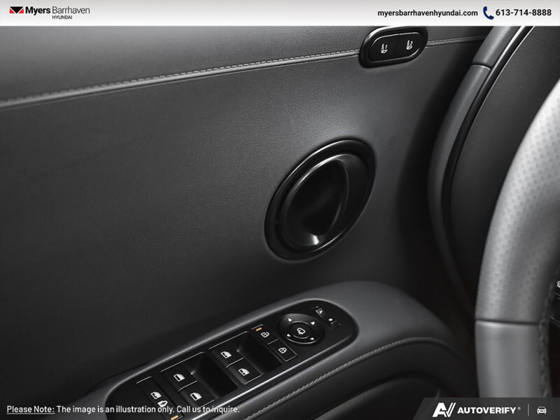Click the door lock button icon
The image size is (560, 420).
(x=283, y=350)
